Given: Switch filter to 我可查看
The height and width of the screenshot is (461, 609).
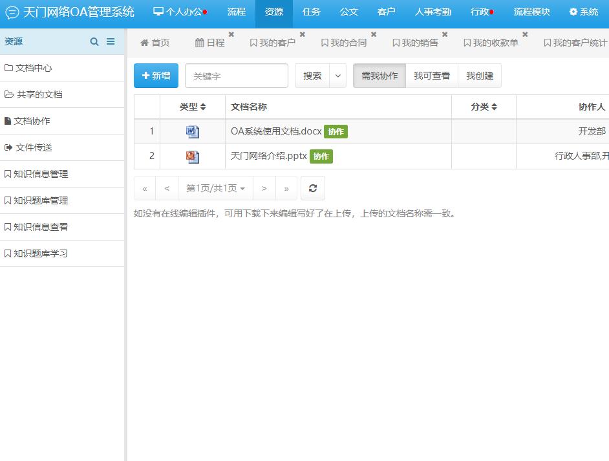Looking at the screenshot, I should tap(432, 76).
